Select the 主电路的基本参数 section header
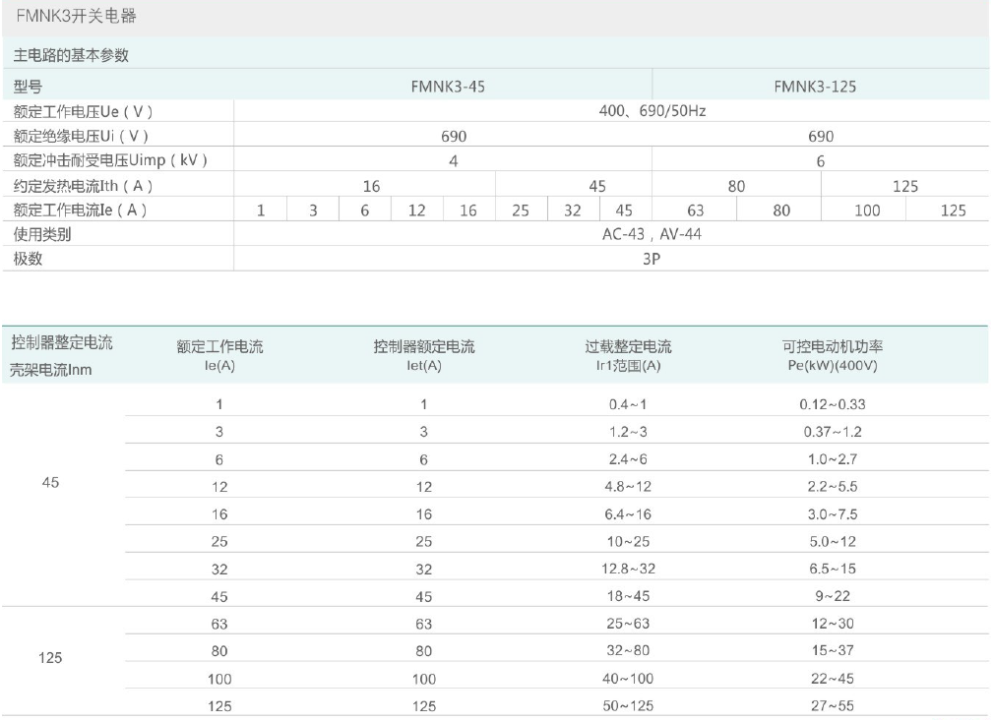This screenshot has height=721, width=994. tap(71, 55)
